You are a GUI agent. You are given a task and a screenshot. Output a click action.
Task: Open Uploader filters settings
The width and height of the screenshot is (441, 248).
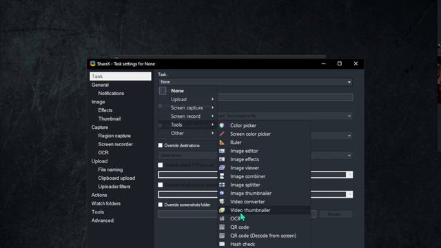(x=114, y=187)
